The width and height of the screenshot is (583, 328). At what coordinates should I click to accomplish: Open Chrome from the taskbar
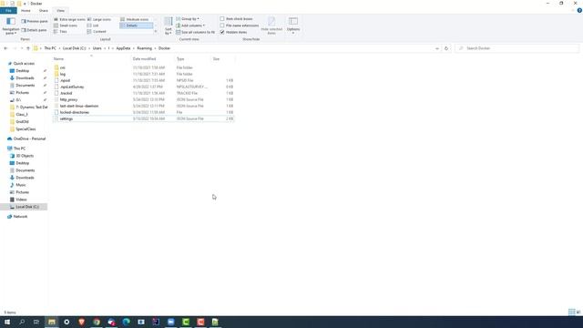tap(97, 322)
